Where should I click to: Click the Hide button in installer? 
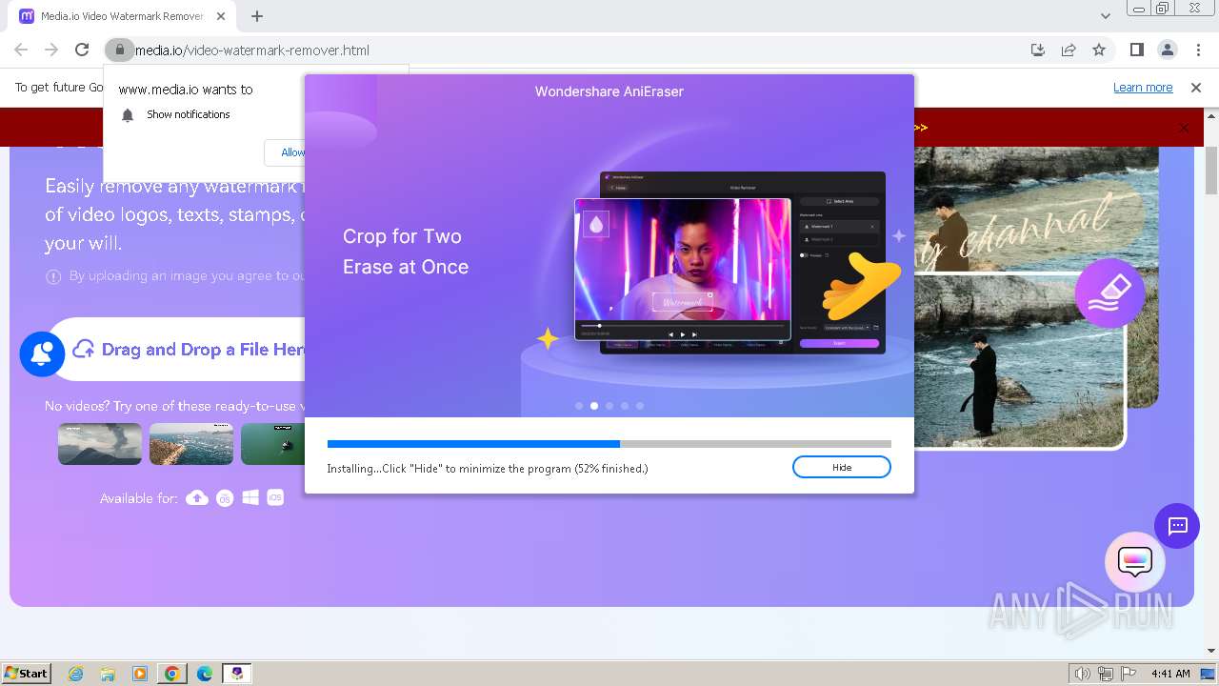(841, 467)
